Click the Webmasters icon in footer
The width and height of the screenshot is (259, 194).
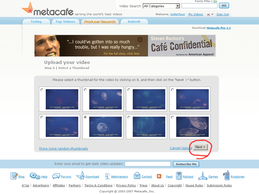tap(108, 176)
